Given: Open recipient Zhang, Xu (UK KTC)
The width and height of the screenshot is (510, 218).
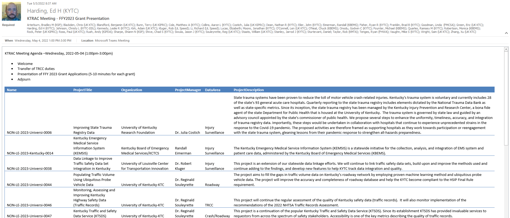Looking at the screenshot, I should point(463,32).
